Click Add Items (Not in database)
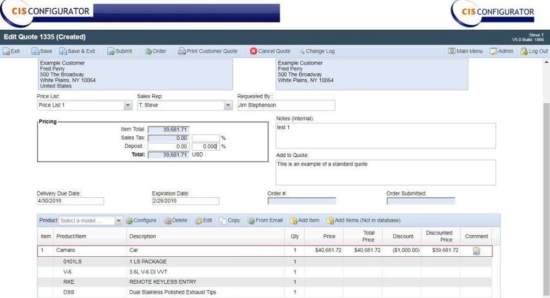Viewport: 550px width, 298px height. point(364,220)
